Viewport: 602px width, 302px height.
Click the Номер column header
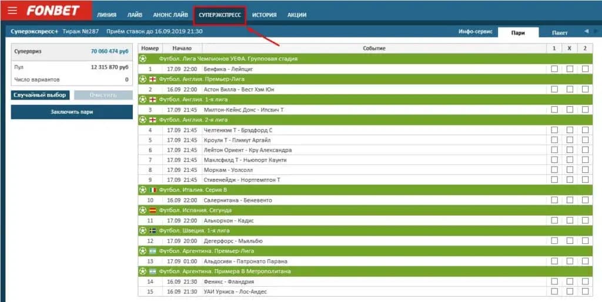pyautogui.click(x=150, y=48)
